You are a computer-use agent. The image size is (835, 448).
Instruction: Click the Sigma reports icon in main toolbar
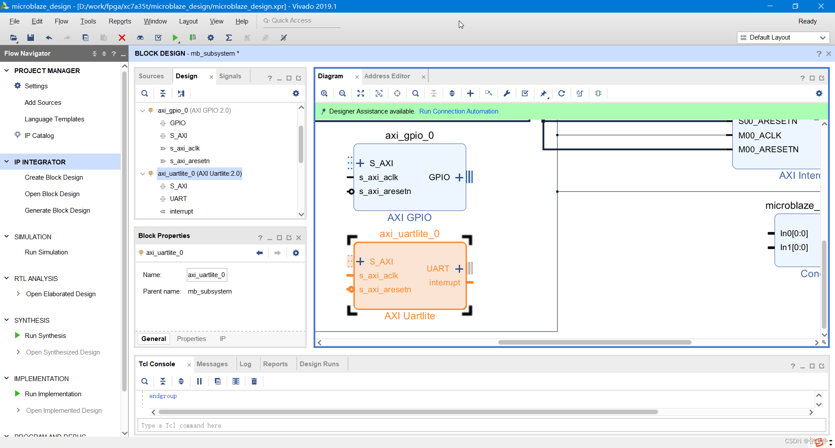coord(229,38)
